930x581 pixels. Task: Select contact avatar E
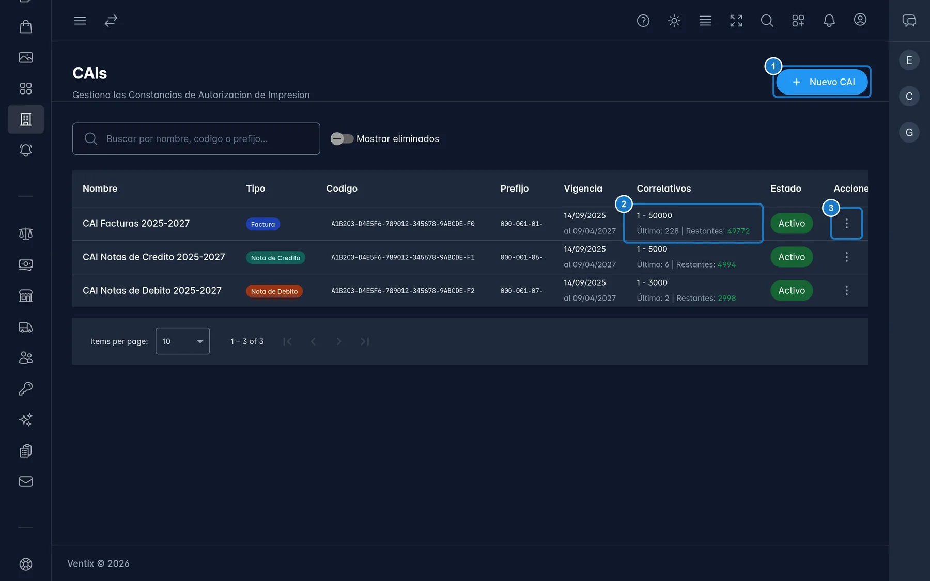[x=909, y=60]
